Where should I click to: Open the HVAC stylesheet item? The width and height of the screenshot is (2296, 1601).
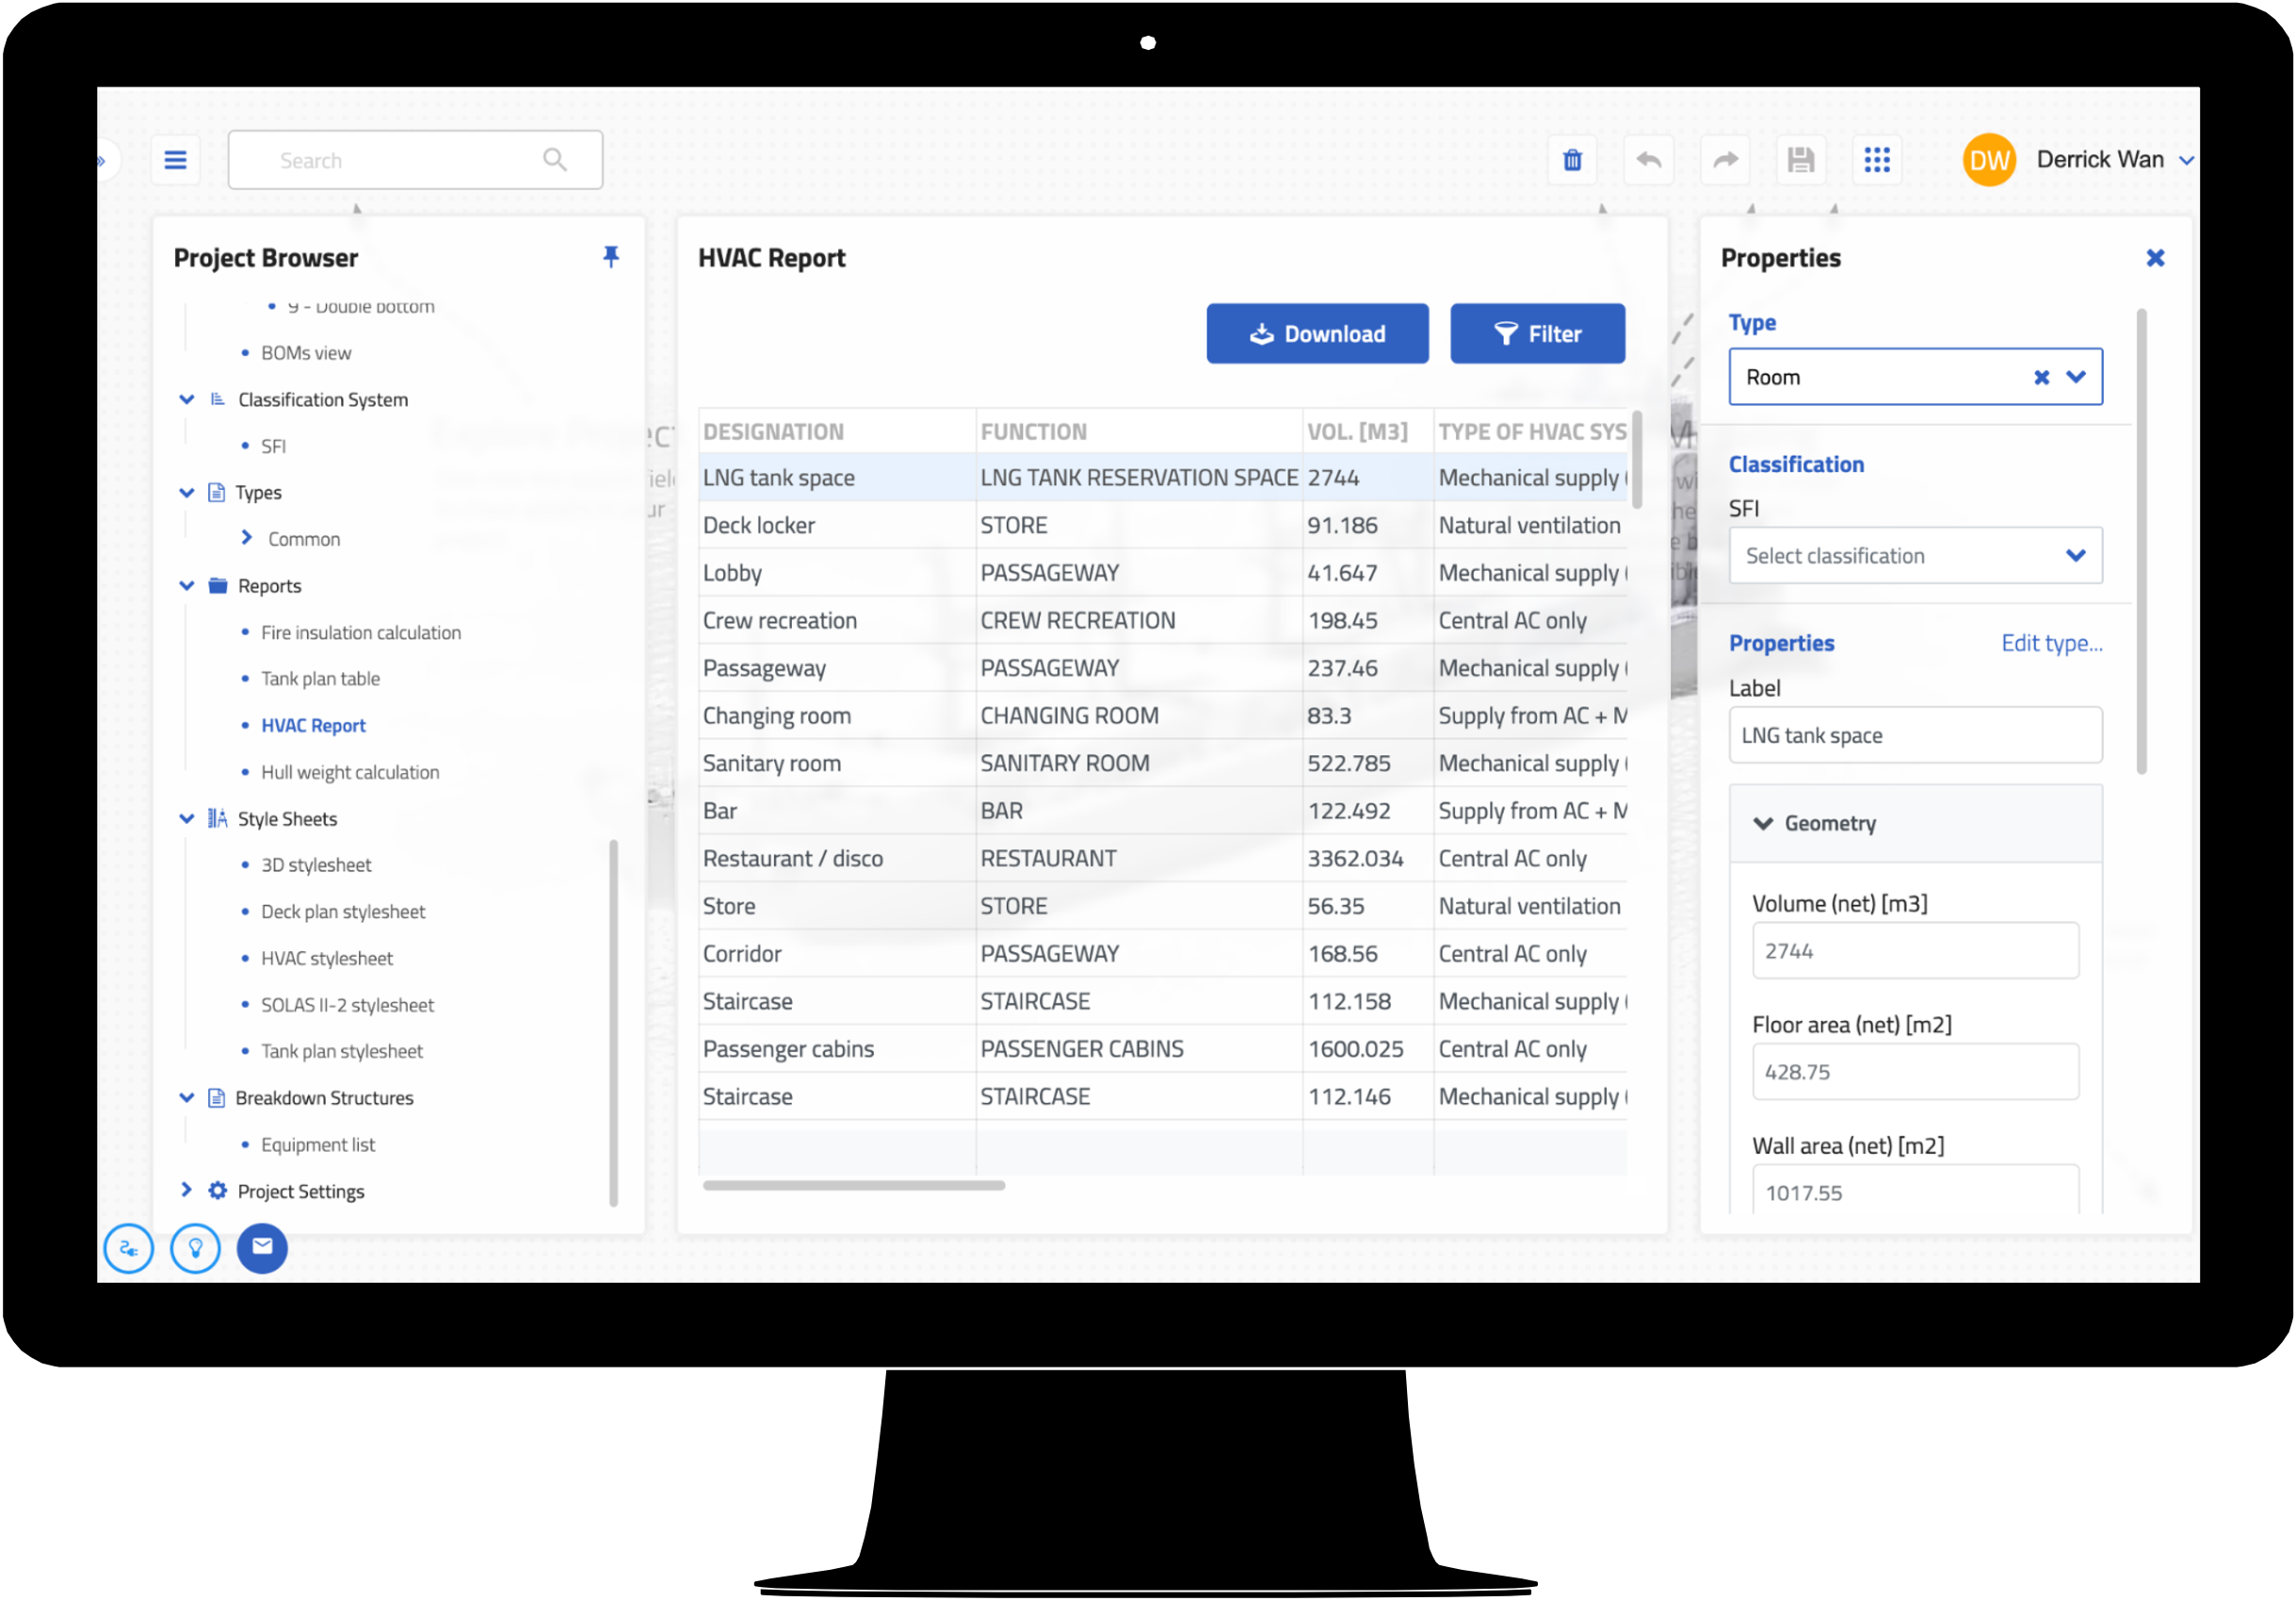coord(327,958)
